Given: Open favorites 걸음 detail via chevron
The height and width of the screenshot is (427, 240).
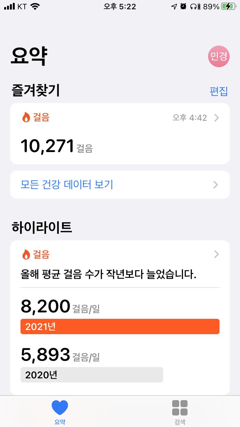Looking at the screenshot, I should tap(217, 118).
